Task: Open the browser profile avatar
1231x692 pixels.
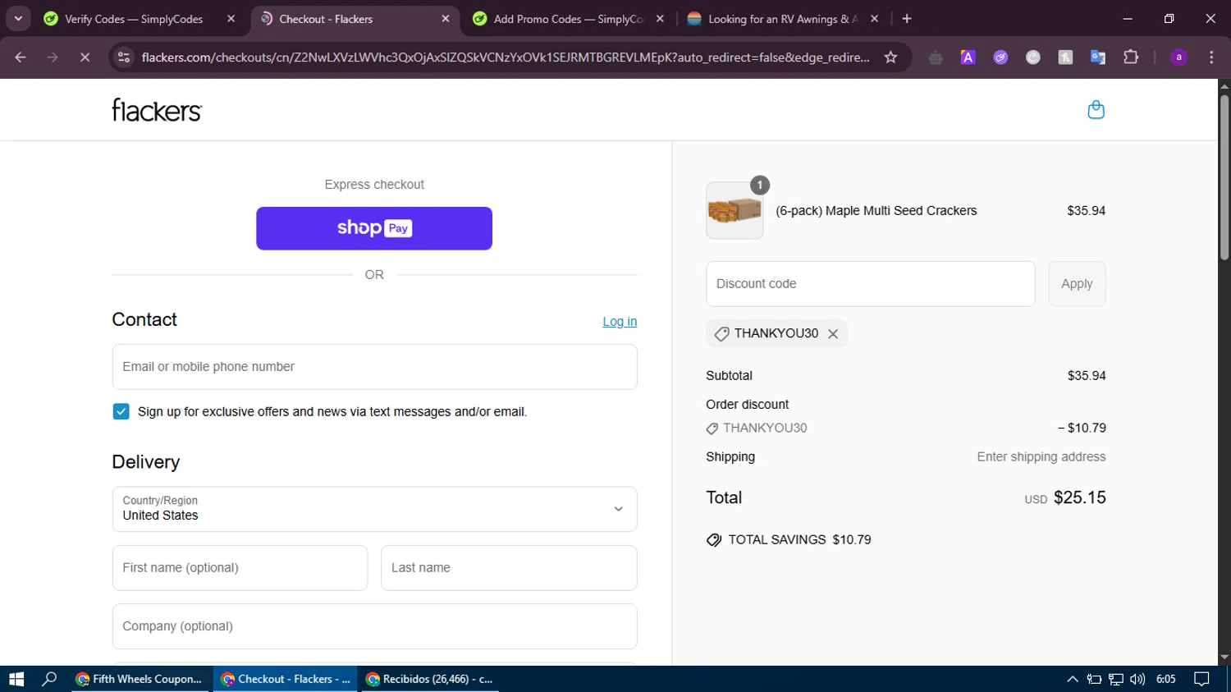Action: 1178,57
